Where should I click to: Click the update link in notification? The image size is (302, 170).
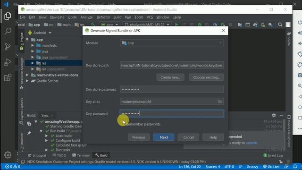251,143
